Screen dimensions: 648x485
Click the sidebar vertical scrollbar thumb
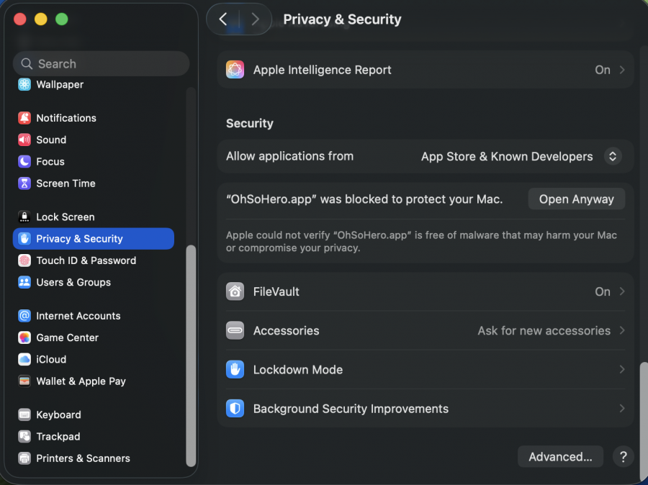click(191, 355)
